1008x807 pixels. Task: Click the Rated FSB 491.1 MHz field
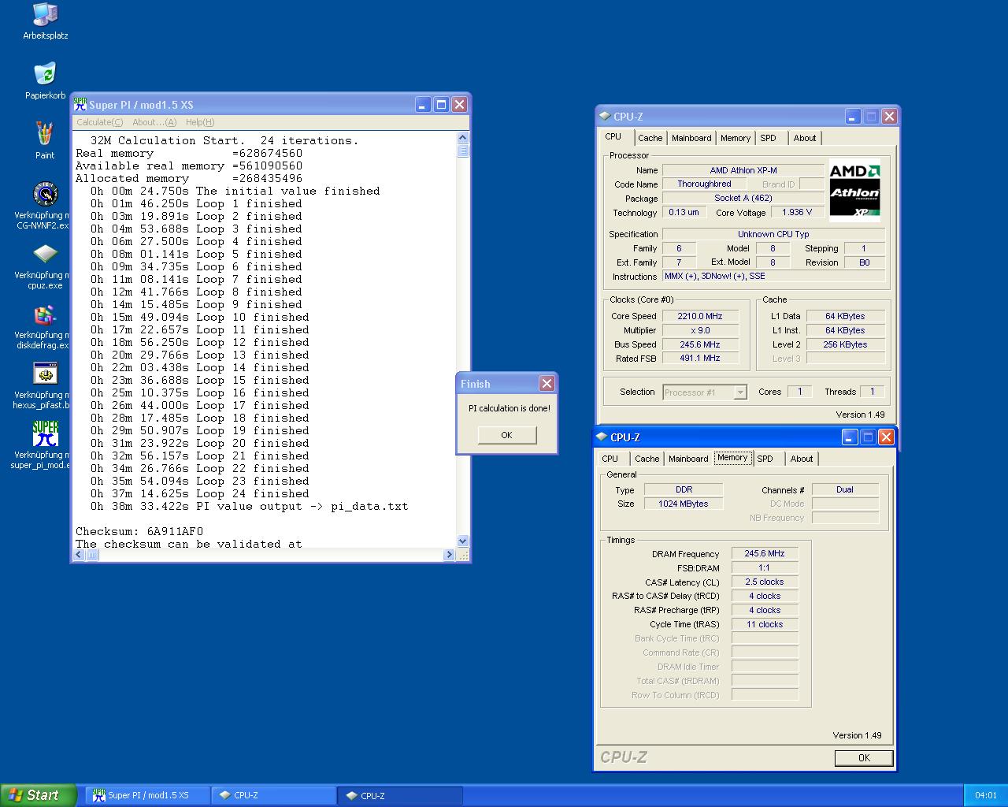700,358
